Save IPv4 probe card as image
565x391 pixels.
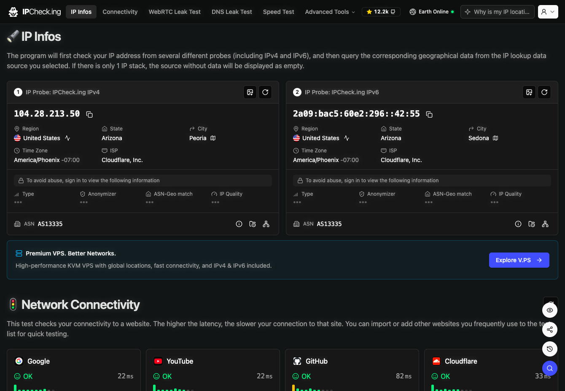[x=250, y=92]
